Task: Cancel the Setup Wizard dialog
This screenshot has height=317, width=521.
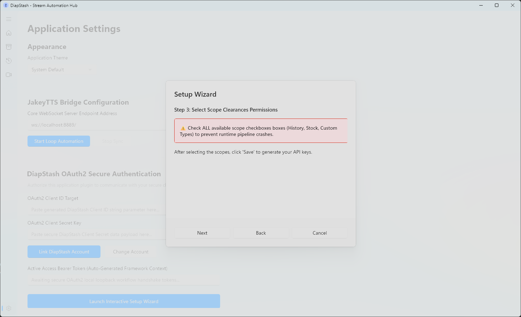Action: (x=320, y=233)
